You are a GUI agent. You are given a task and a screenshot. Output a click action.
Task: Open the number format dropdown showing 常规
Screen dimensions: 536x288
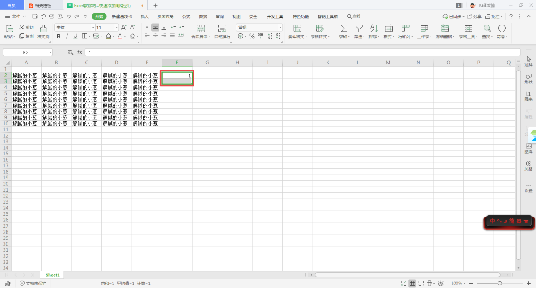click(280, 28)
